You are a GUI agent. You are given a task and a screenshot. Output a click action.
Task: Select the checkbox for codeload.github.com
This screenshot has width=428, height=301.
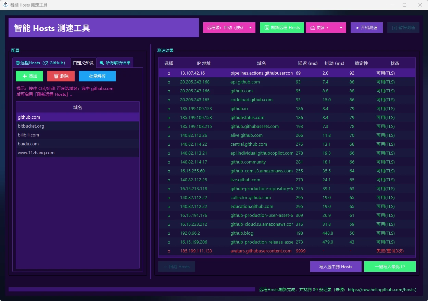[x=169, y=100]
